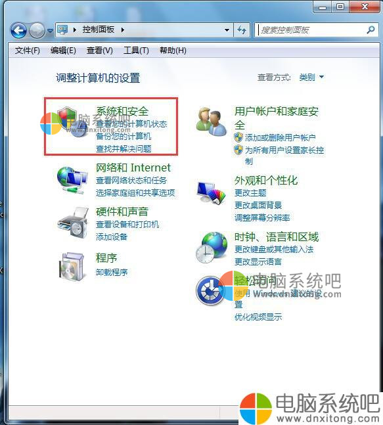Refresh using the address bar refresh button
The image size is (383, 425).
coord(242,30)
